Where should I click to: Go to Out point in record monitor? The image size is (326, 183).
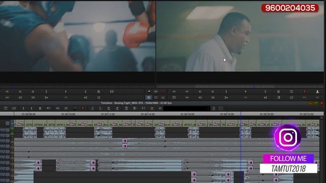point(226,98)
